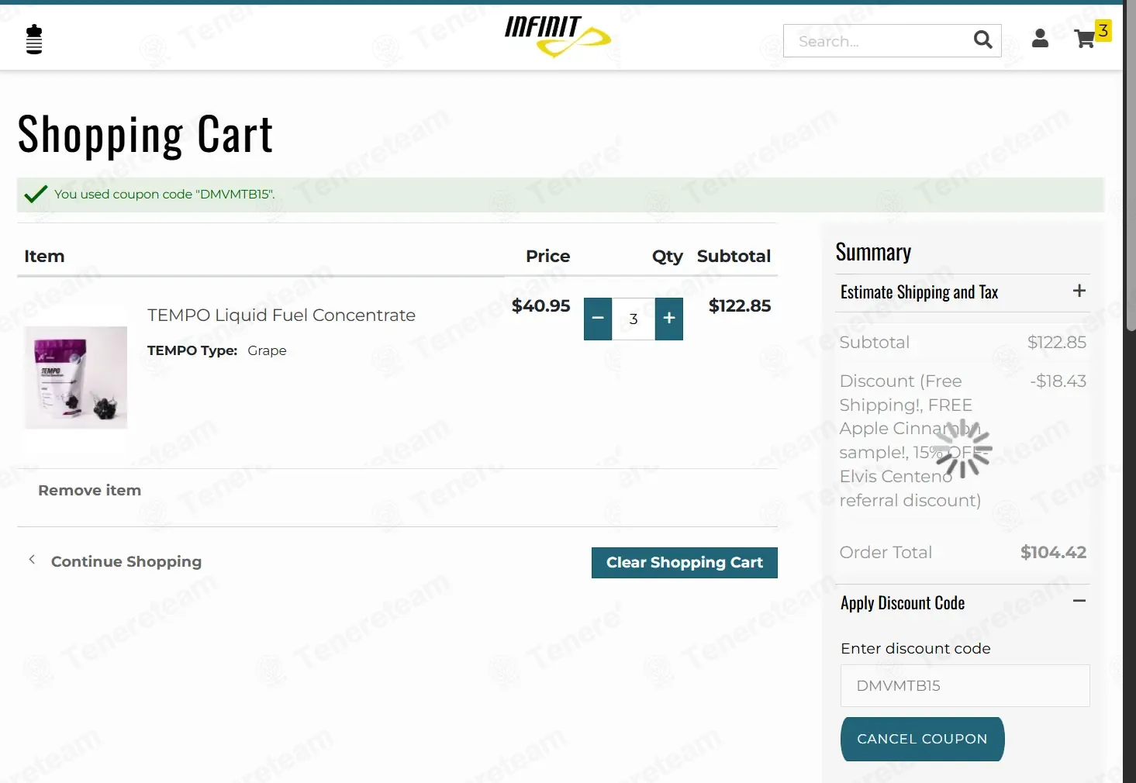
Task: Click the discount code input field
Action: pyautogui.click(x=965, y=685)
